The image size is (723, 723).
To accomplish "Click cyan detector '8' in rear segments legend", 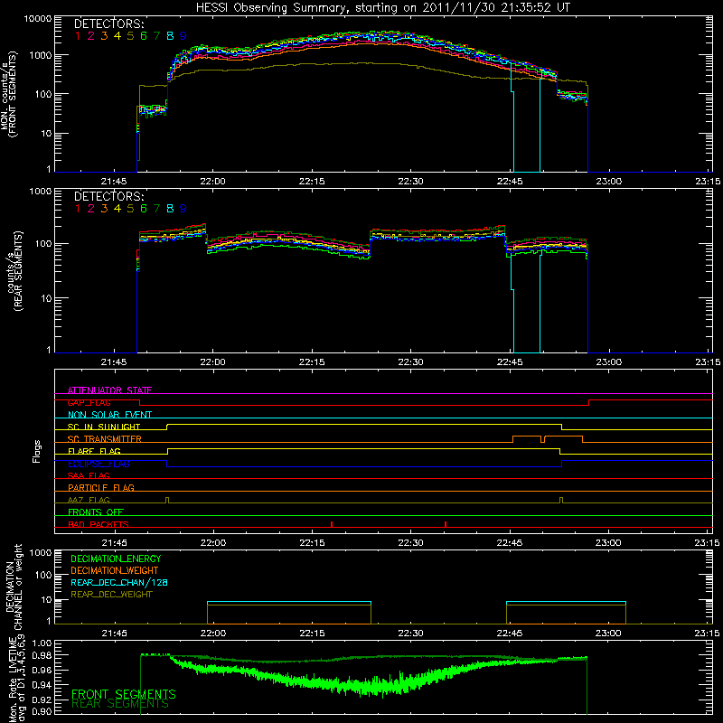I will pyautogui.click(x=170, y=209).
